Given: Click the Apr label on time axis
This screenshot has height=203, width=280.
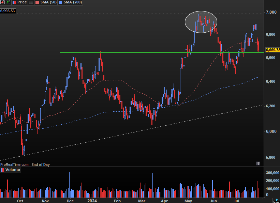Looking at the screenshot, I should (164, 201).
